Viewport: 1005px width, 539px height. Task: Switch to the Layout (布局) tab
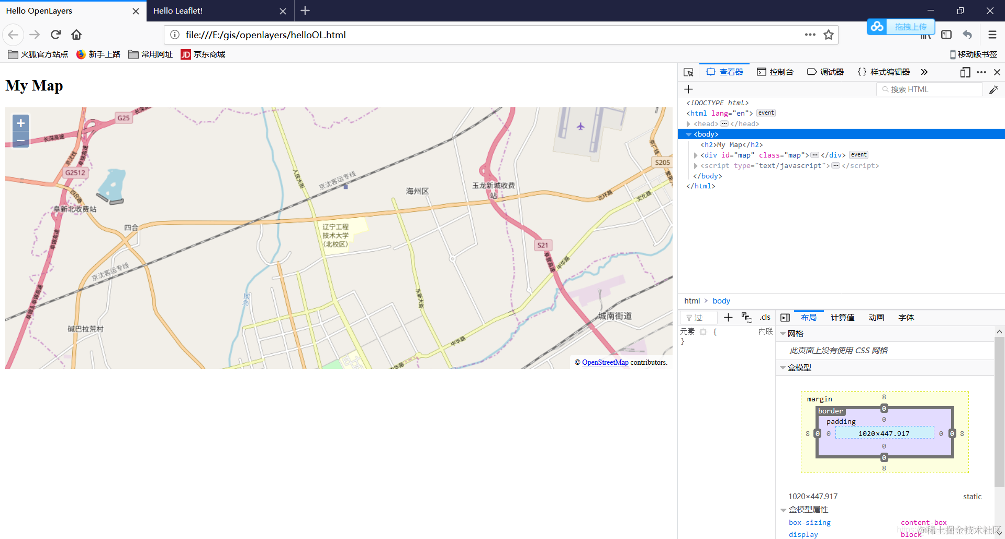[x=808, y=318]
